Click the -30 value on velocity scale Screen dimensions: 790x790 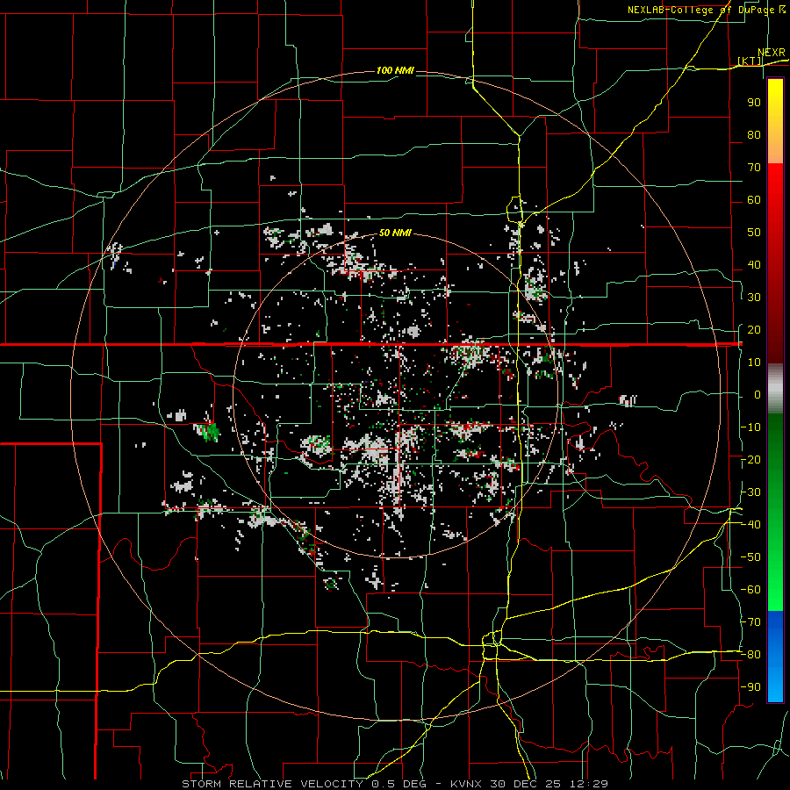750,492
